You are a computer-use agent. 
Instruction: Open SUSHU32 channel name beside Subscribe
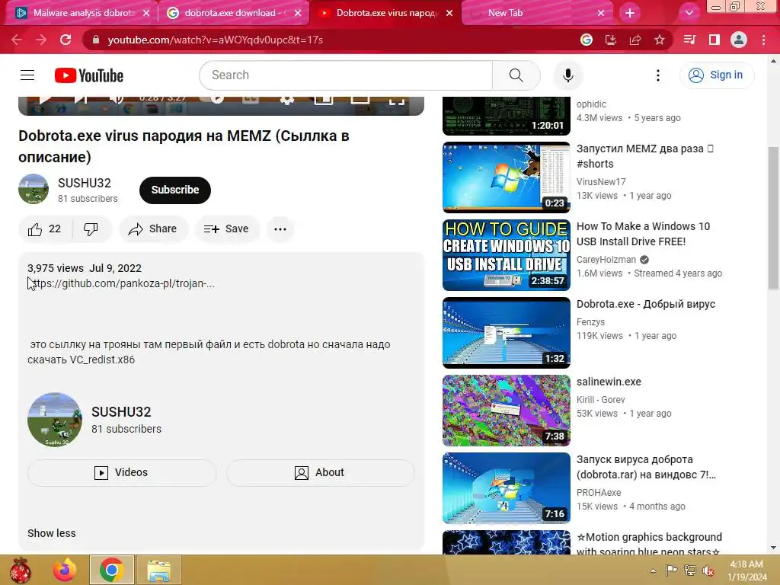tap(85, 183)
